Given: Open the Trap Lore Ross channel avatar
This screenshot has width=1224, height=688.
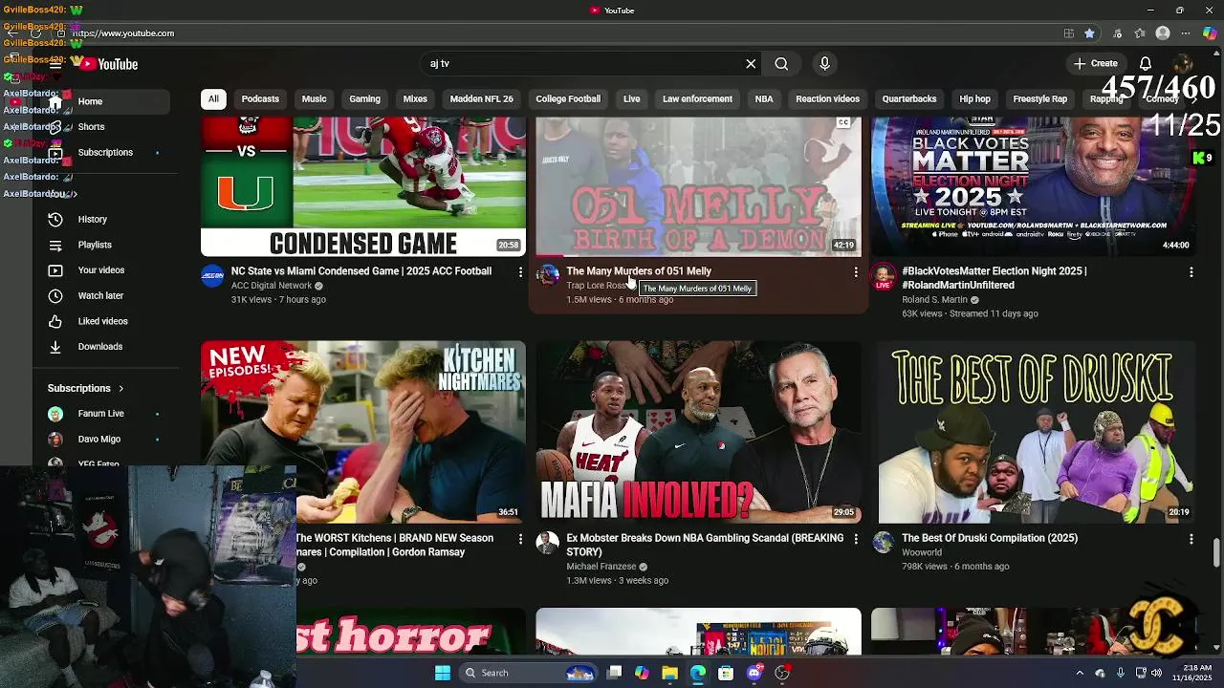Looking at the screenshot, I should [548, 276].
